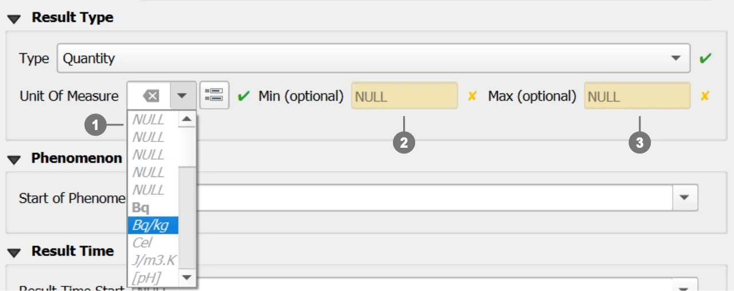Viewport: 734px width, 291px height.
Task: Collapse the Result Time section
Action: [x=14, y=252]
